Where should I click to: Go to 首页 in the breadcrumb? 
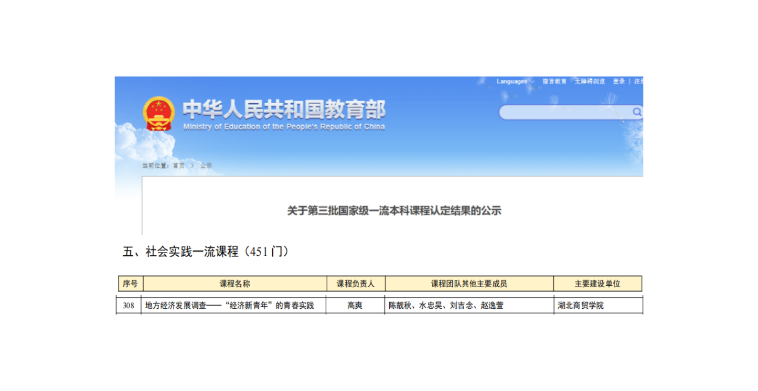179,166
